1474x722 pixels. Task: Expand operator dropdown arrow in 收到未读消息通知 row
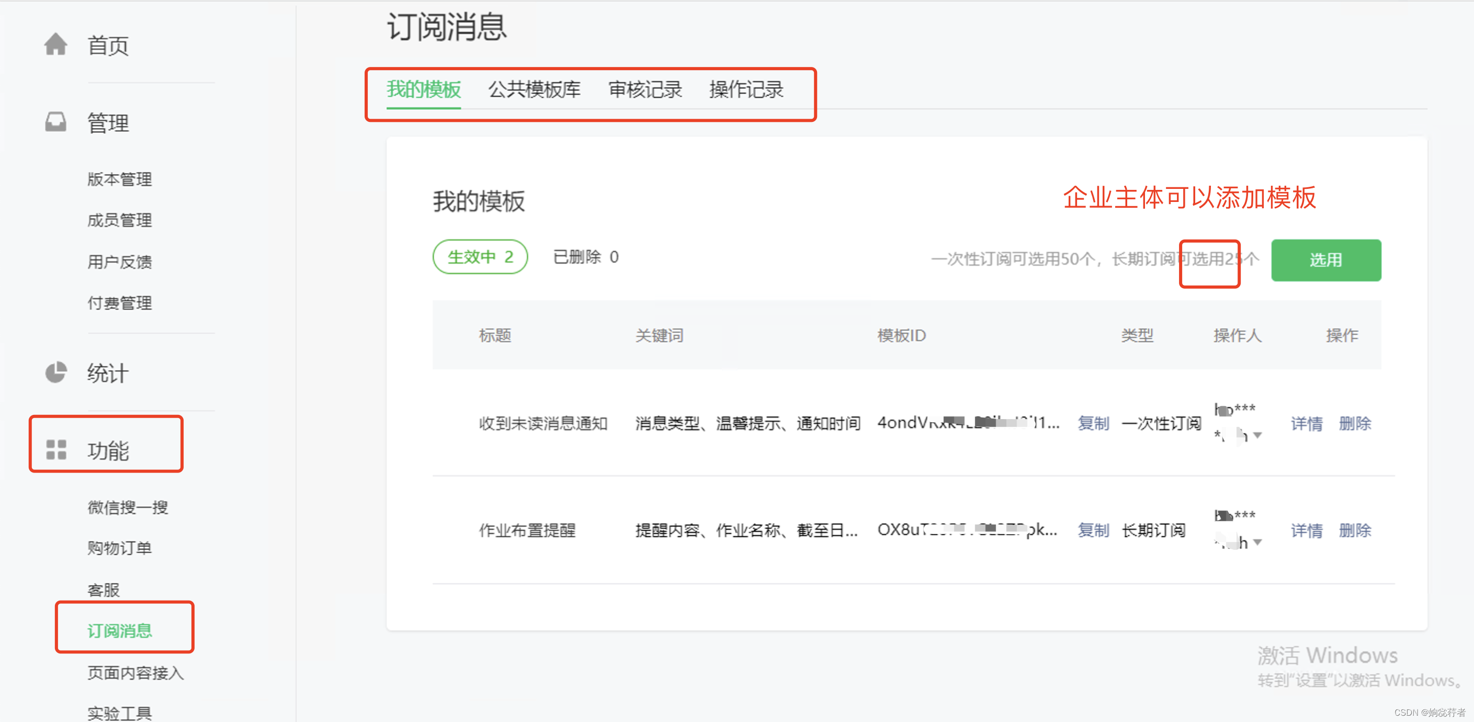[1257, 435]
